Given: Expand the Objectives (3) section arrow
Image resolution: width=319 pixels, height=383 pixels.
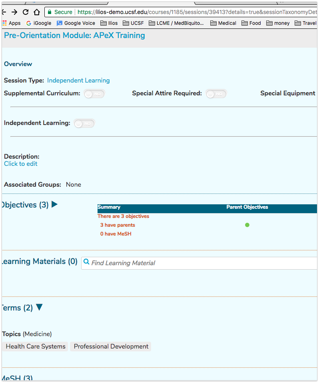Looking at the screenshot, I should point(55,204).
